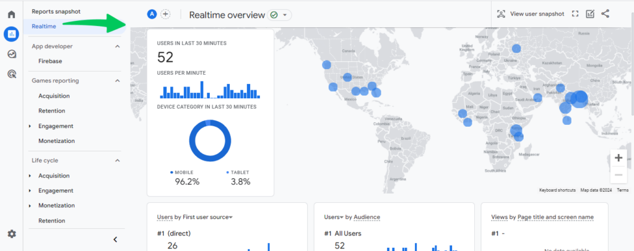Collapse the Games reporting section

(x=118, y=81)
